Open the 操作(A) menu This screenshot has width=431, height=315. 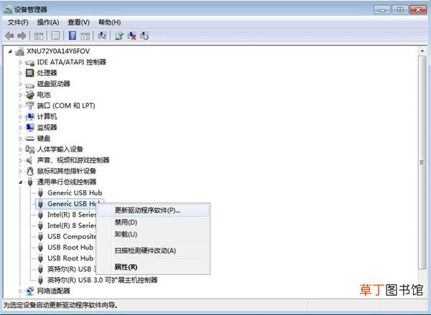click(48, 22)
